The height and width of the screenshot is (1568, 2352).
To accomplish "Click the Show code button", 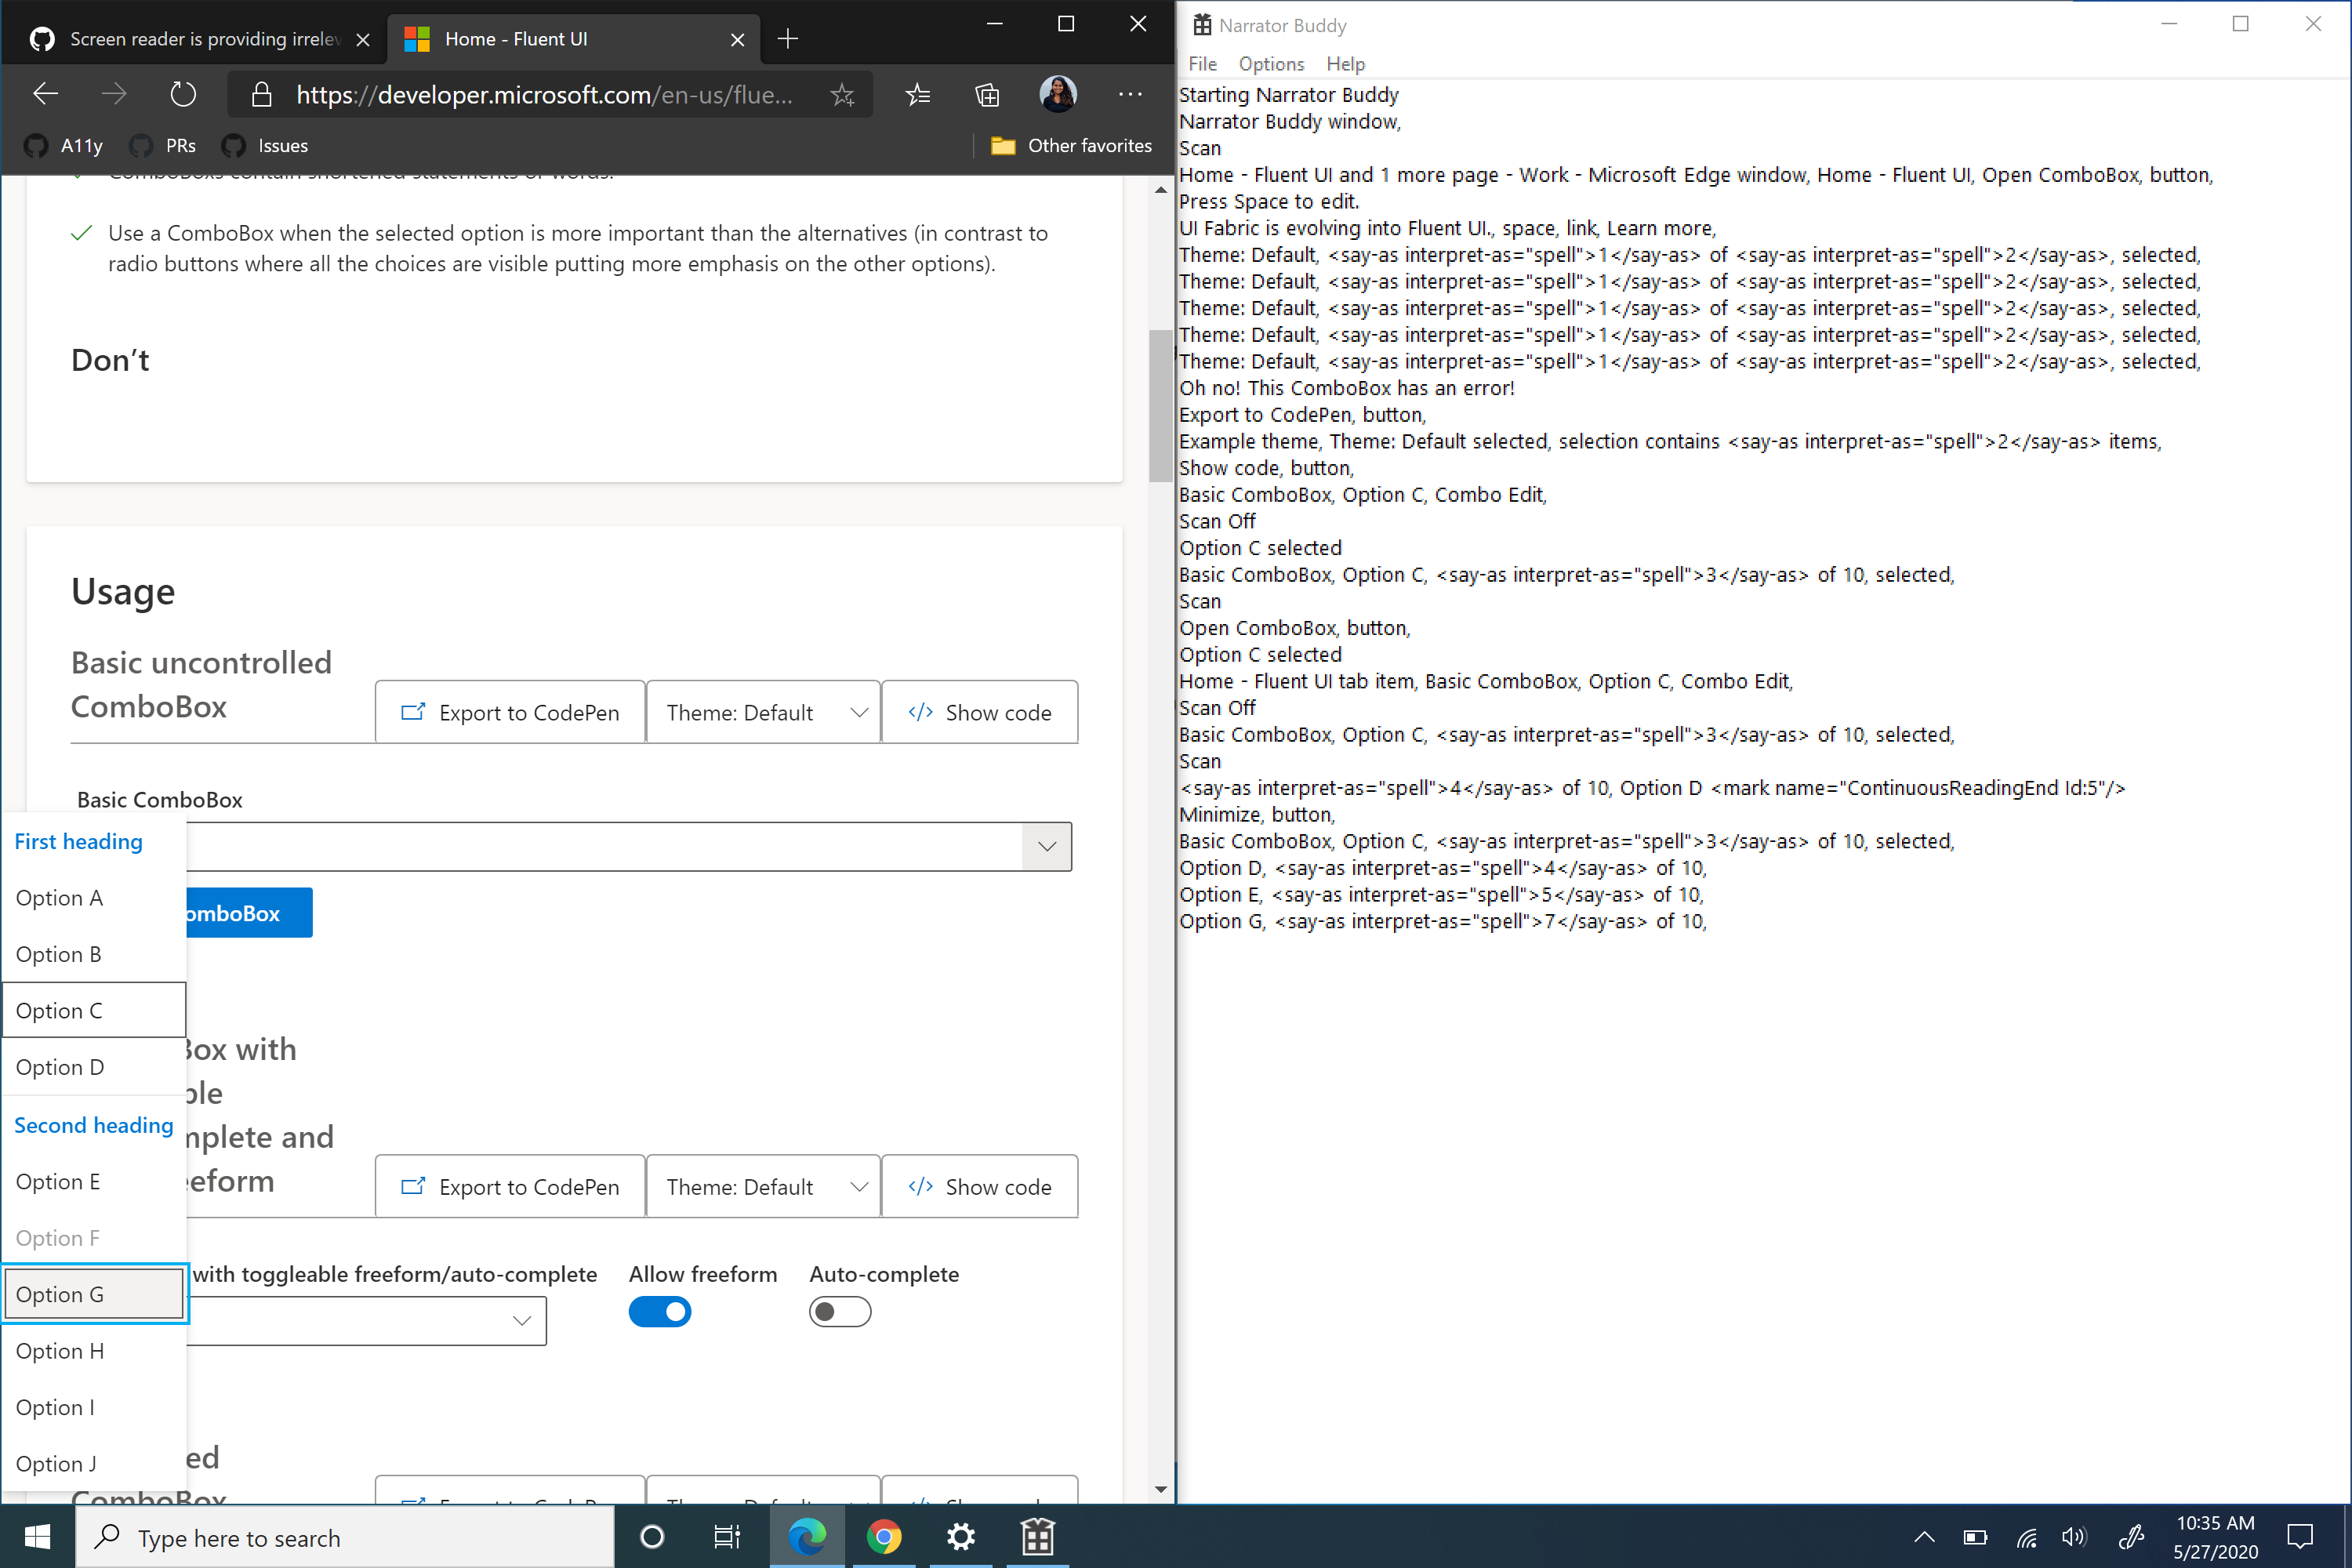I will 980,712.
